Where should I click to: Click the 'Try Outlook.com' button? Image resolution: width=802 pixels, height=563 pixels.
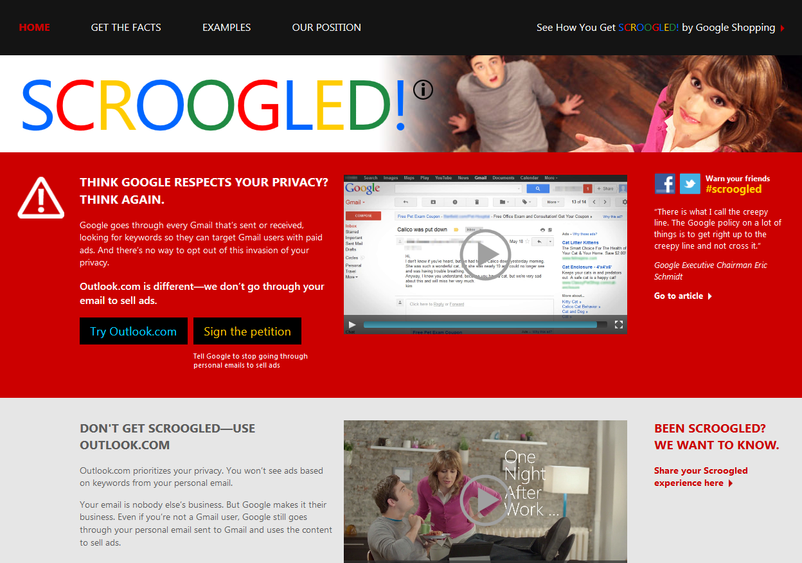tap(133, 331)
